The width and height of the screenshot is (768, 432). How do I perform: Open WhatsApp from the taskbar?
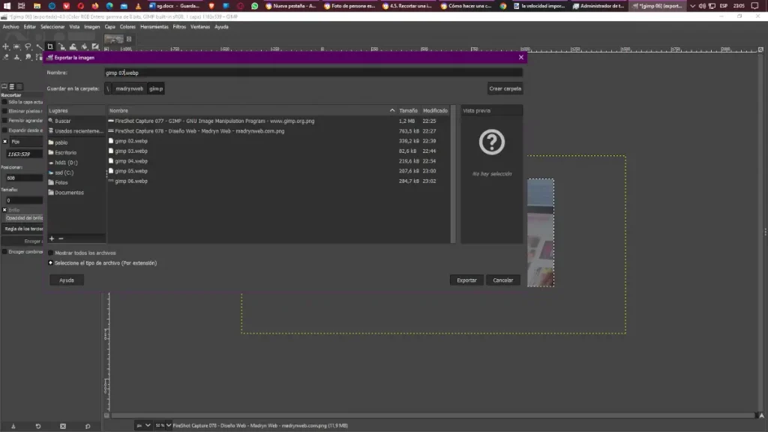click(254, 6)
